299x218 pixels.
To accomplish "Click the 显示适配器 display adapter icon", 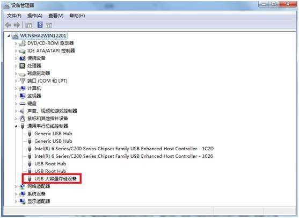I will tap(23, 201).
